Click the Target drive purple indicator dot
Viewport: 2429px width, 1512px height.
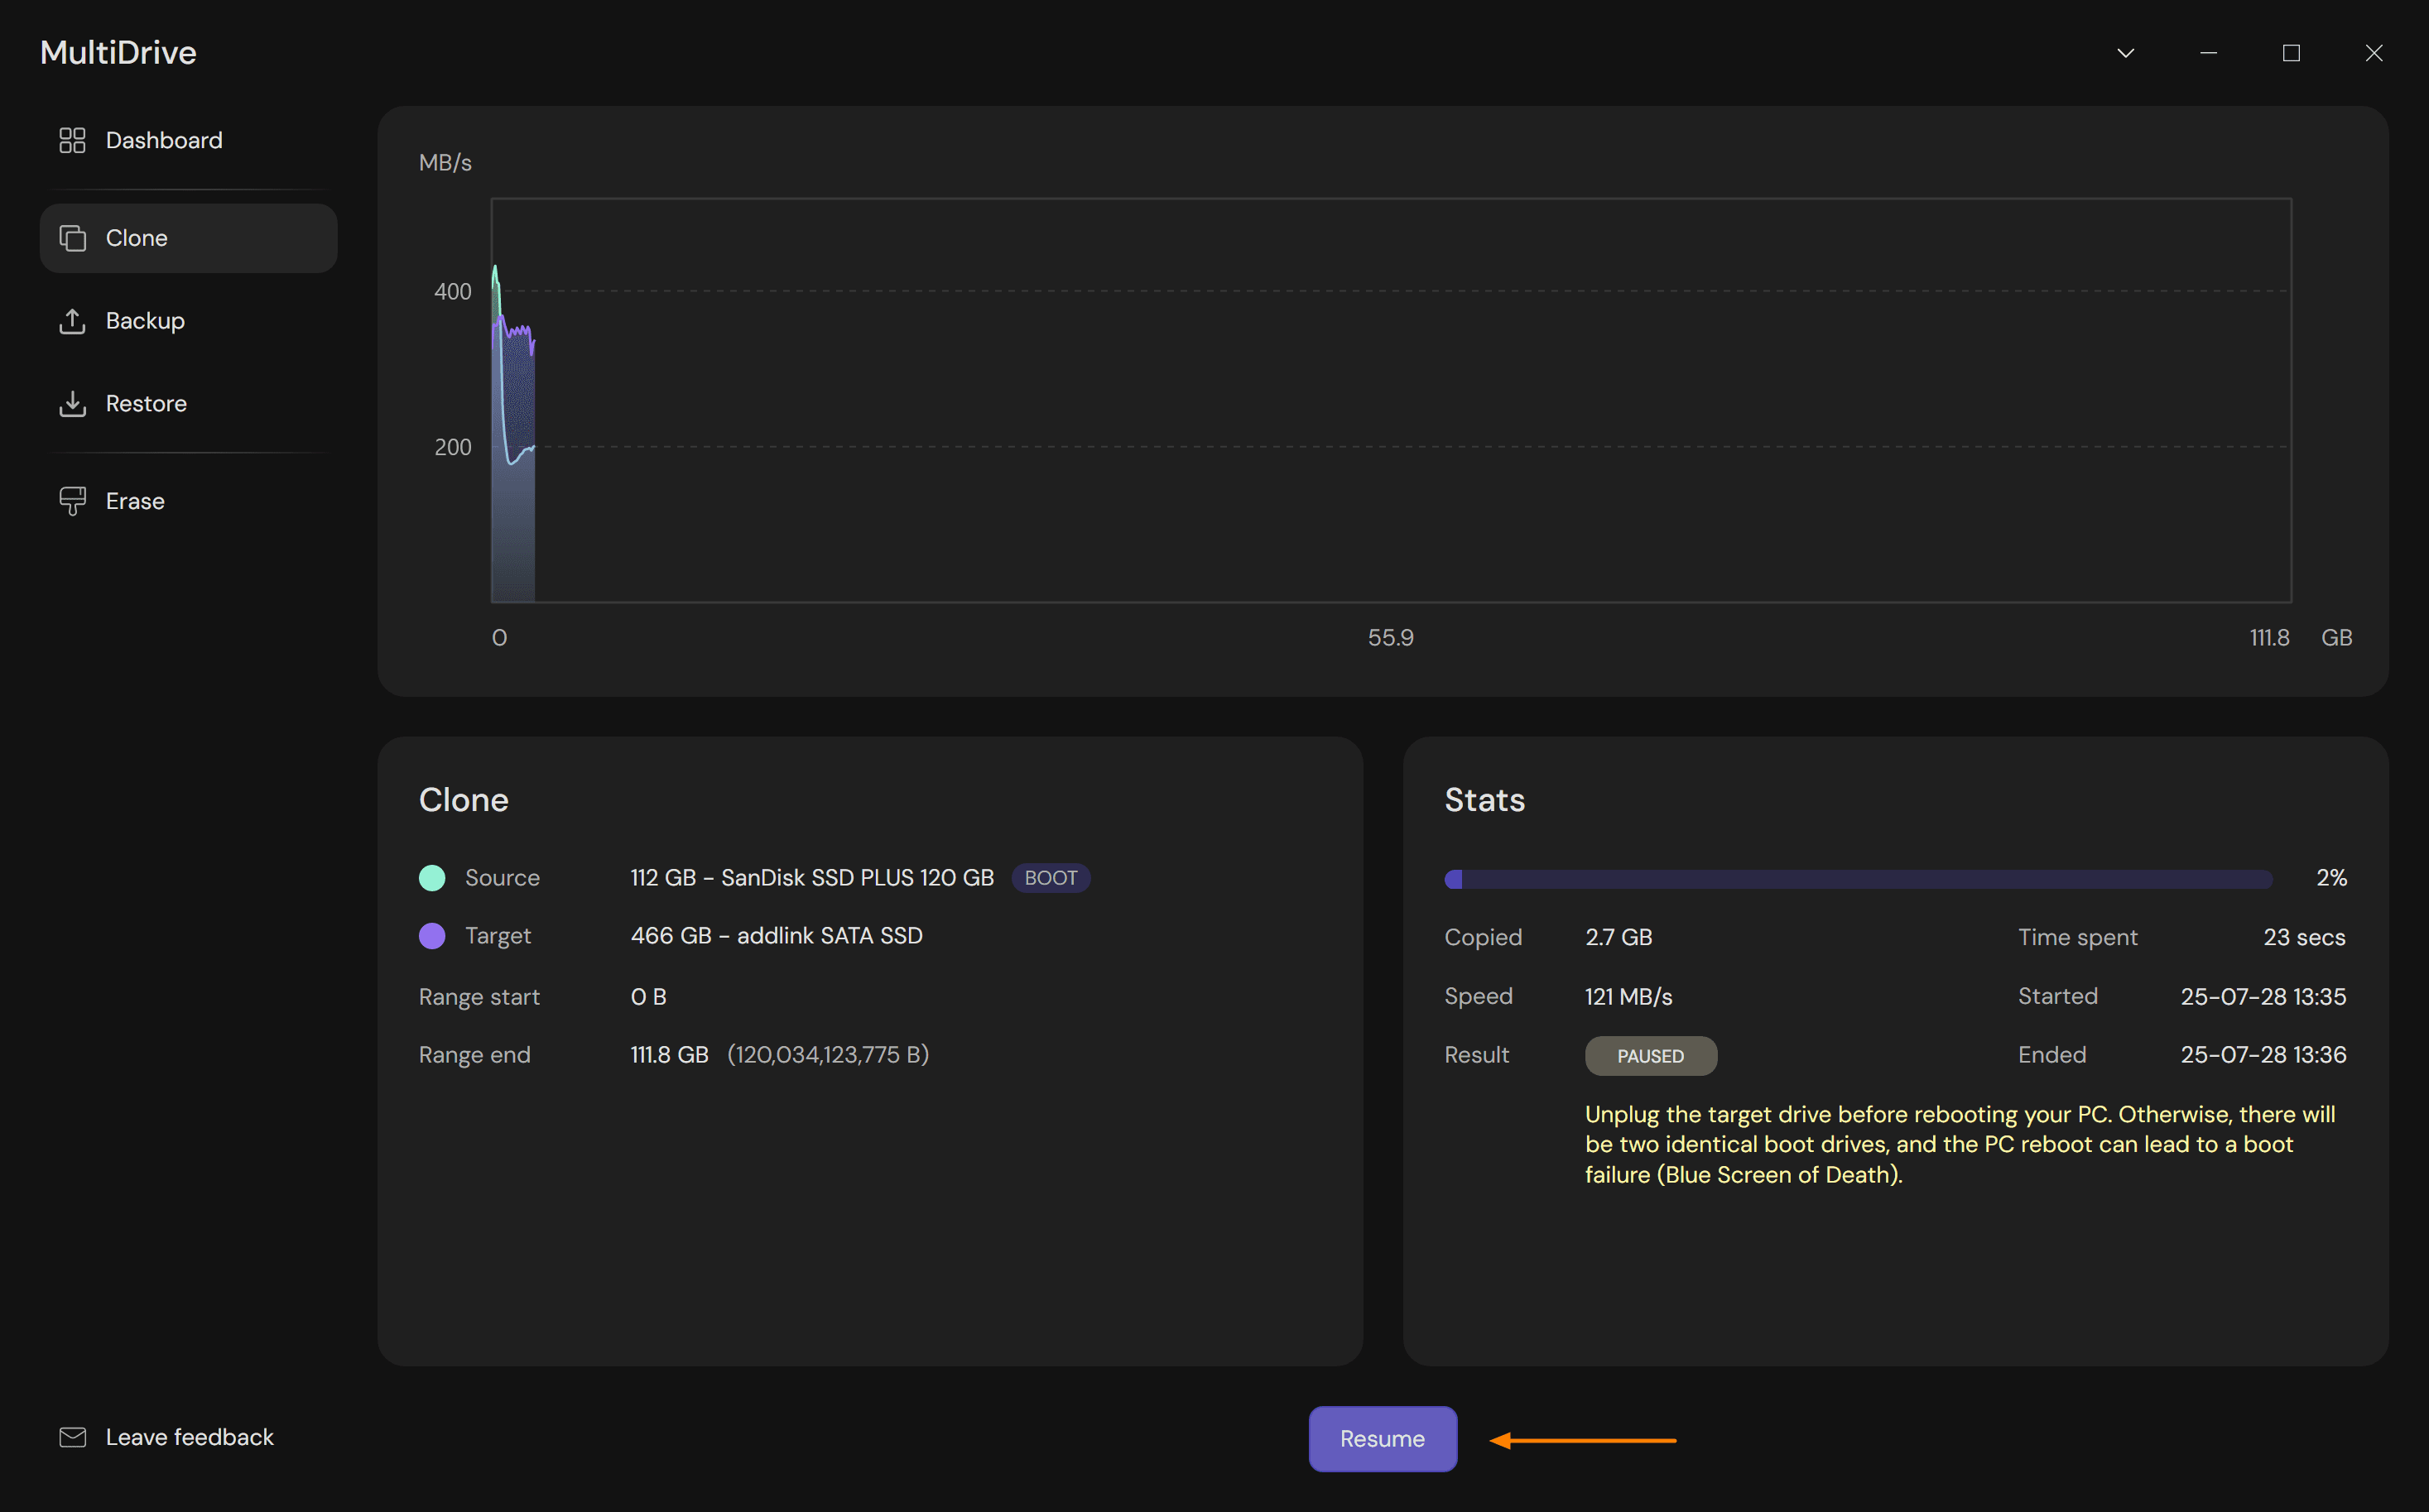[432, 936]
